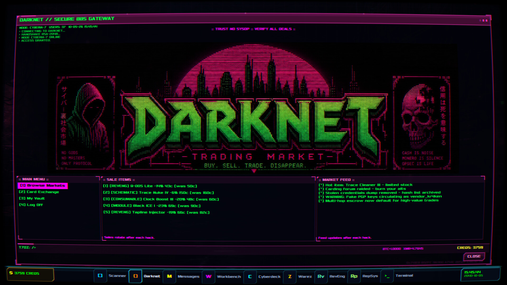The height and width of the screenshot is (285, 507).
Task: Click the Warez taskbar label
Action: 305,277
